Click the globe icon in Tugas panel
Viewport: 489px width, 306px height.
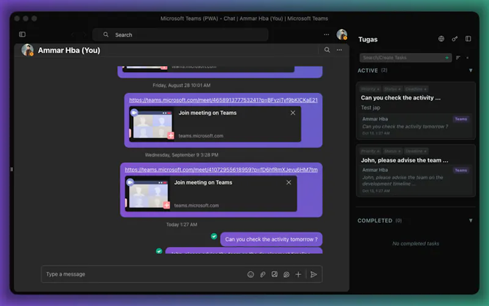coord(441,39)
